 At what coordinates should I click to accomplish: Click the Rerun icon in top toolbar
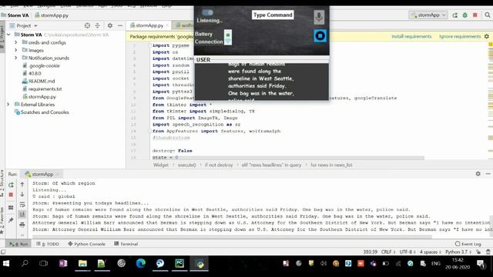454,15
